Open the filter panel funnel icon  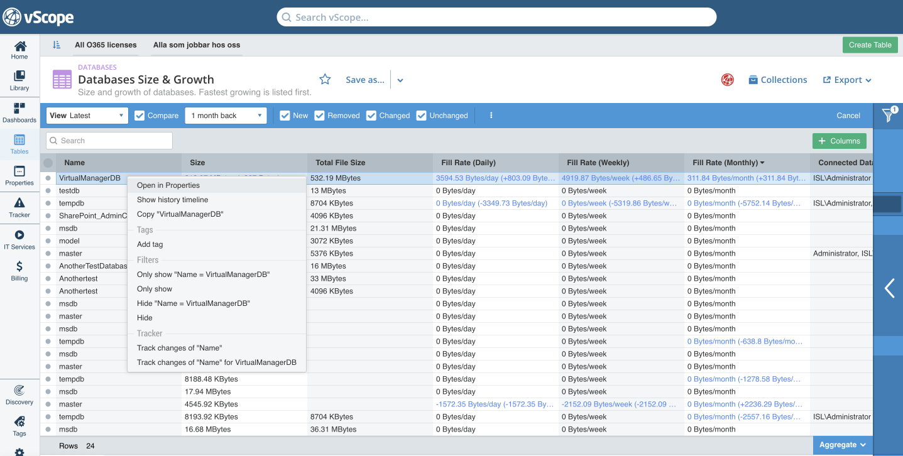point(889,114)
